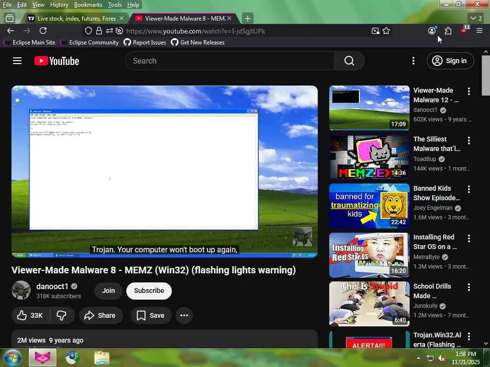Open the Bookmarks menu
490x367 pixels.
88,5
